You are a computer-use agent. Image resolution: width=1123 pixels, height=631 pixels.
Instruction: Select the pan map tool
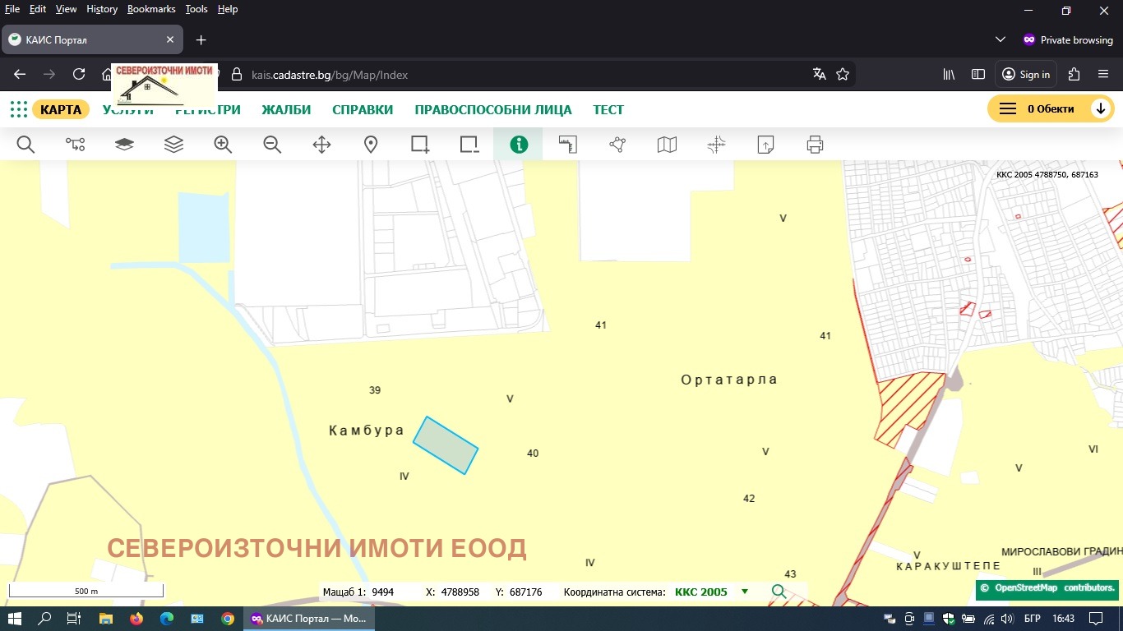pos(321,144)
